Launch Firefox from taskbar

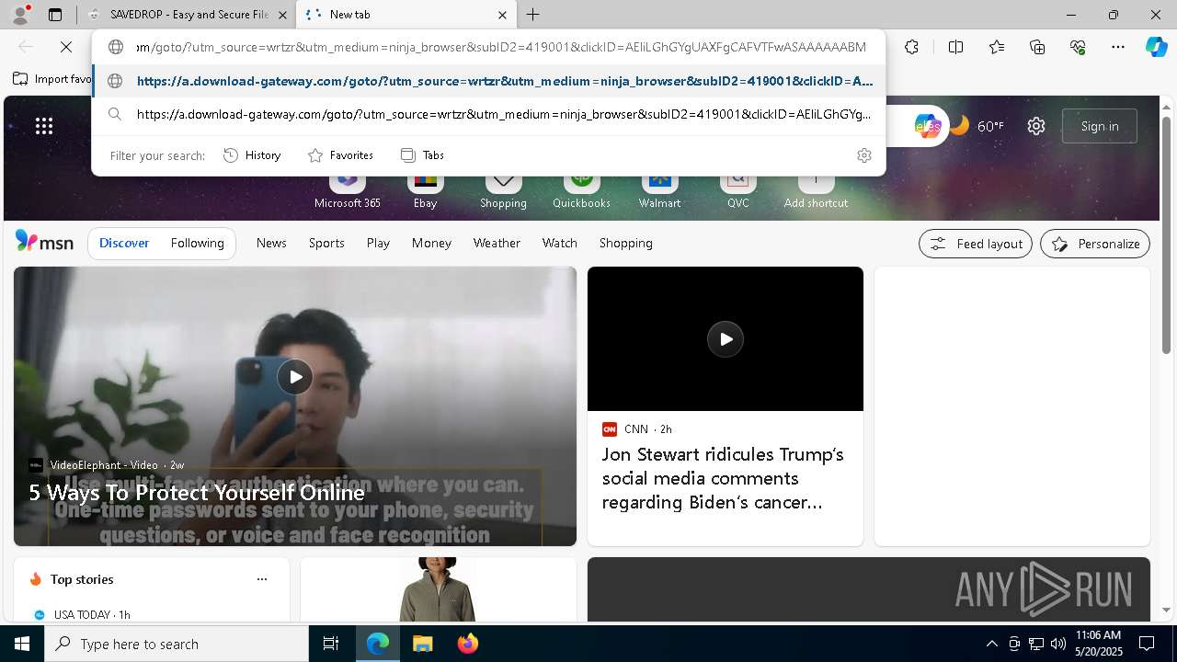coord(467,644)
